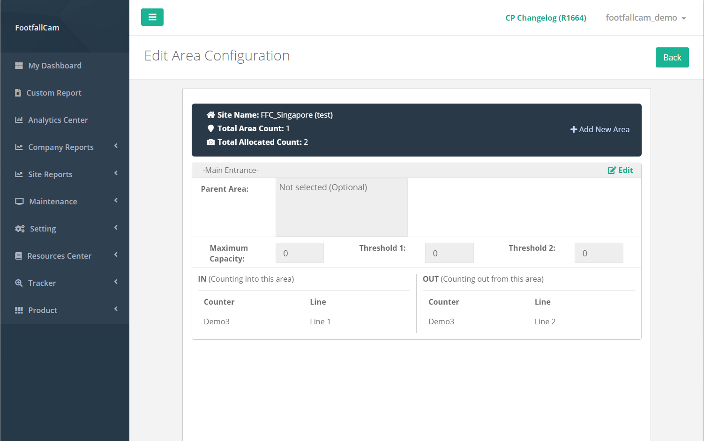The image size is (704, 441).
Task: Click the Product grid icon
Action: (x=19, y=310)
